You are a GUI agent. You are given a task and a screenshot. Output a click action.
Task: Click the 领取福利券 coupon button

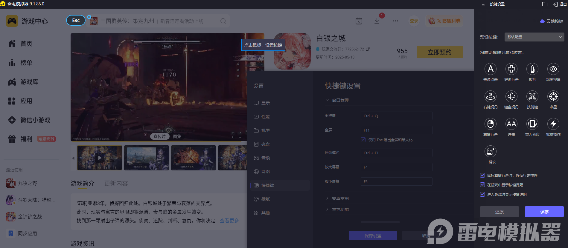point(444,21)
